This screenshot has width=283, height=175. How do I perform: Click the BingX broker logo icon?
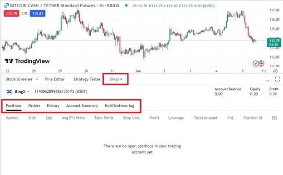tap(9, 91)
